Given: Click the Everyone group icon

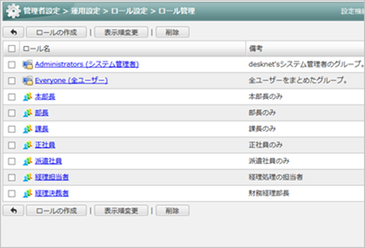Looking at the screenshot, I should (x=27, y=81).
